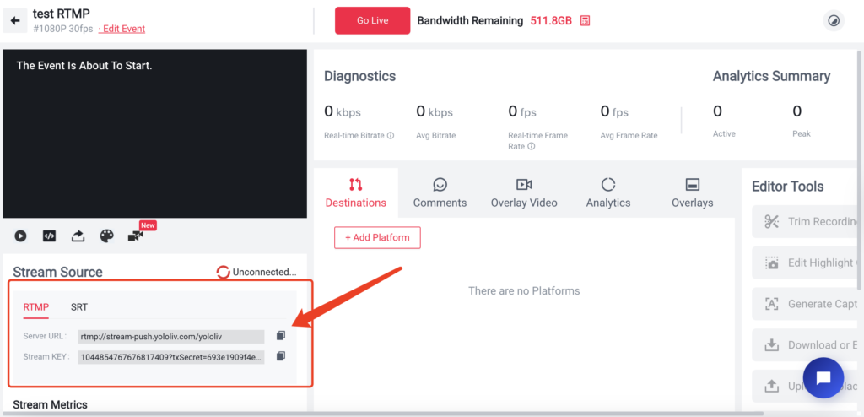Click the Diagnostics heading
This screenshot has height=417, width=864.
(359, 76)
